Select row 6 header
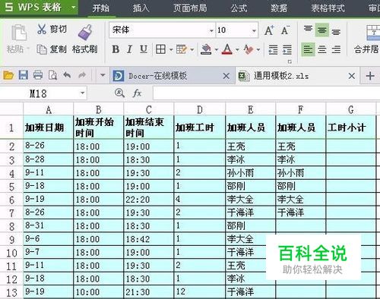 coord(11,200)
